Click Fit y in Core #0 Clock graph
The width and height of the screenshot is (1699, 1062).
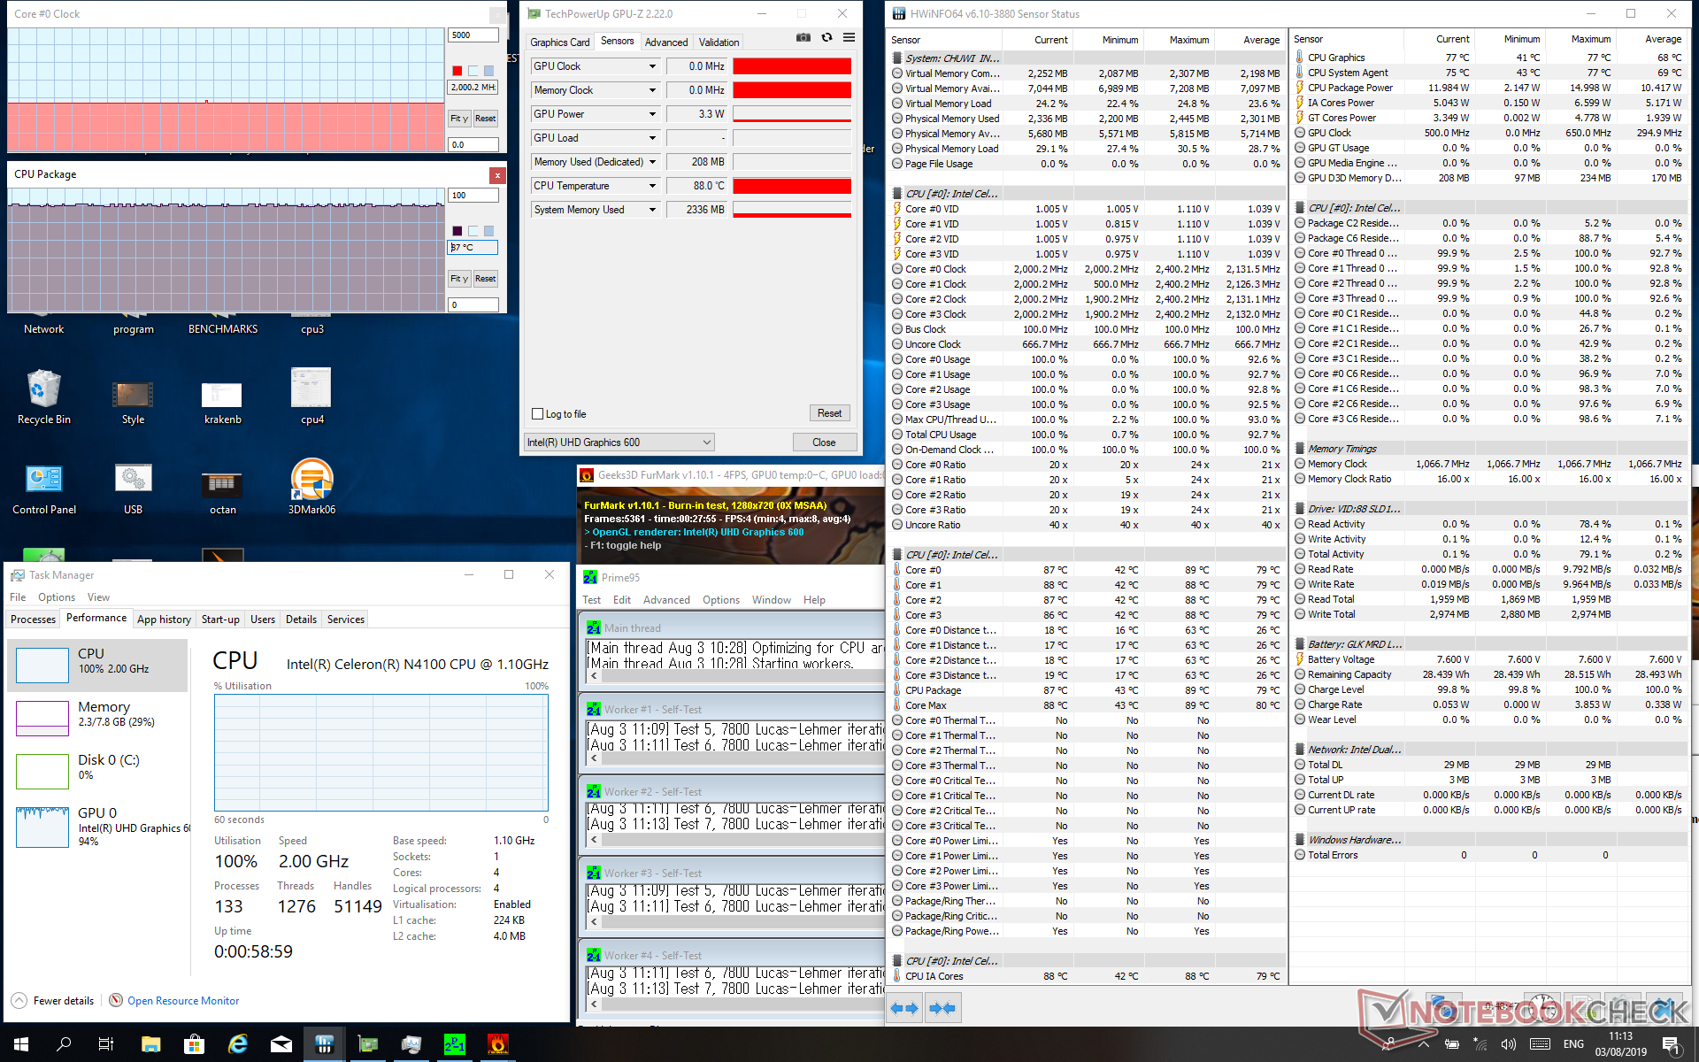coord(458,119)
